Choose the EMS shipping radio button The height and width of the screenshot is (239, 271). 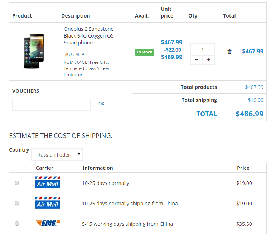(17, 224)
